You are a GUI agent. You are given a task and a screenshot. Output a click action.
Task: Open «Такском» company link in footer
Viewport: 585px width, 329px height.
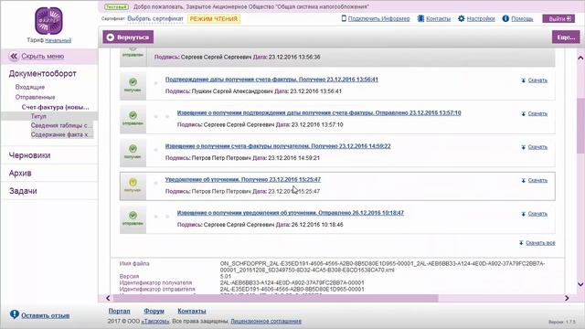click(x=155, y=321)
